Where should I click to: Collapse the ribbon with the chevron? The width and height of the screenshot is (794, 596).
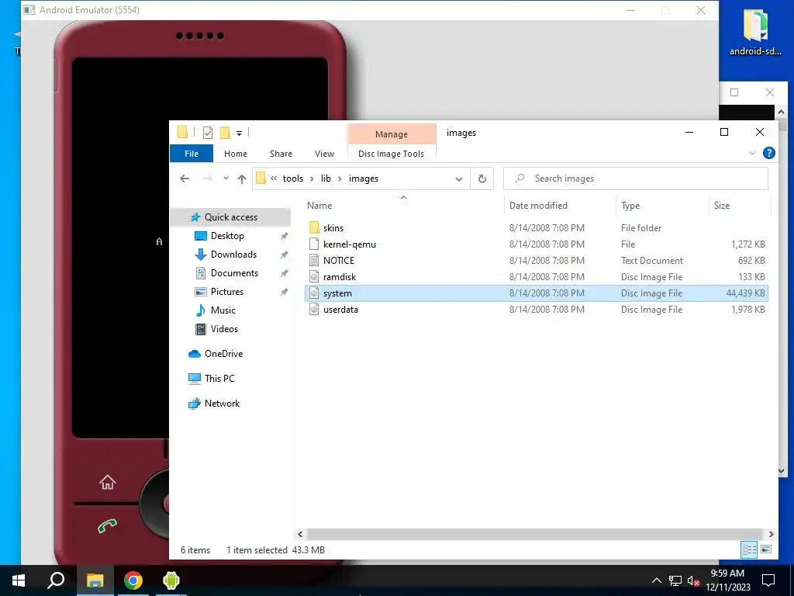[x=752, y=153]
